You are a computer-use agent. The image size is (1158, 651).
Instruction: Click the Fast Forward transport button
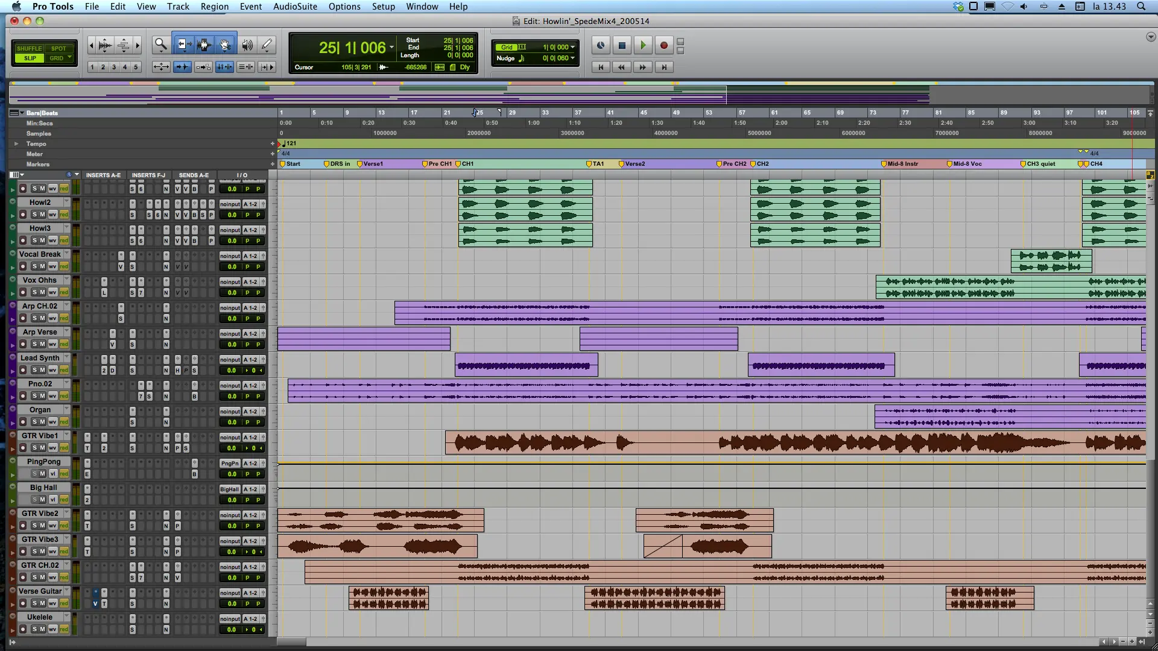click(x=643, y=67)
